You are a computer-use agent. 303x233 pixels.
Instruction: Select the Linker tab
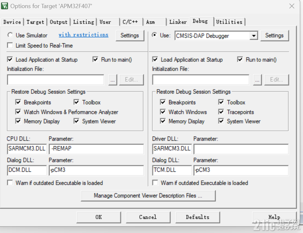(178, 22)
